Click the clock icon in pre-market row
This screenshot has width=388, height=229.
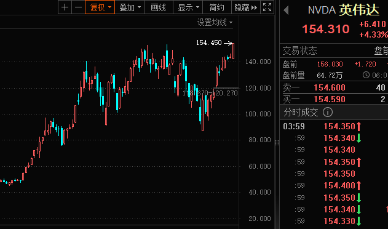(x=366, y=75)
